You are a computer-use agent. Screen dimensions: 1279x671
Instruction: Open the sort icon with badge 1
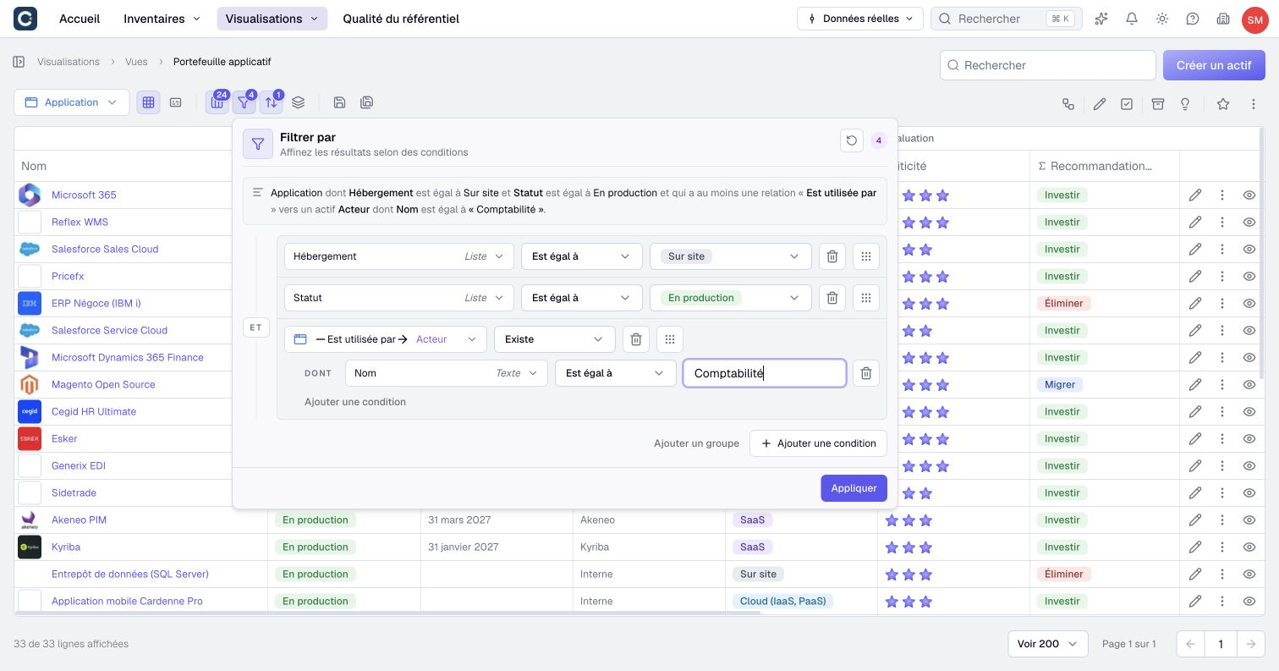click(x=271, y=102)
